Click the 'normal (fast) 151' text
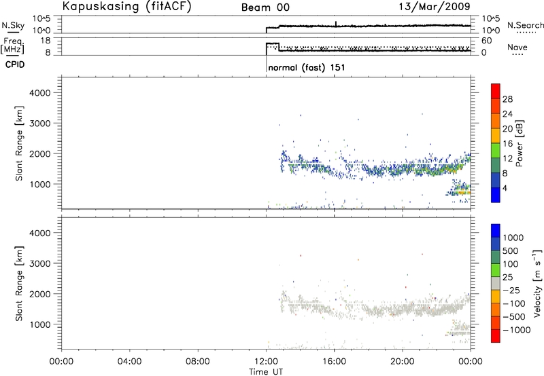Screen dimensions: 544x376 tap(307, 67)
